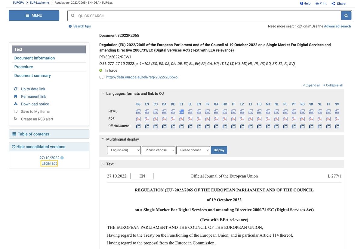Go to EUROPA breadcrumb link
The image size is (361, 249).
click(18, 3)
